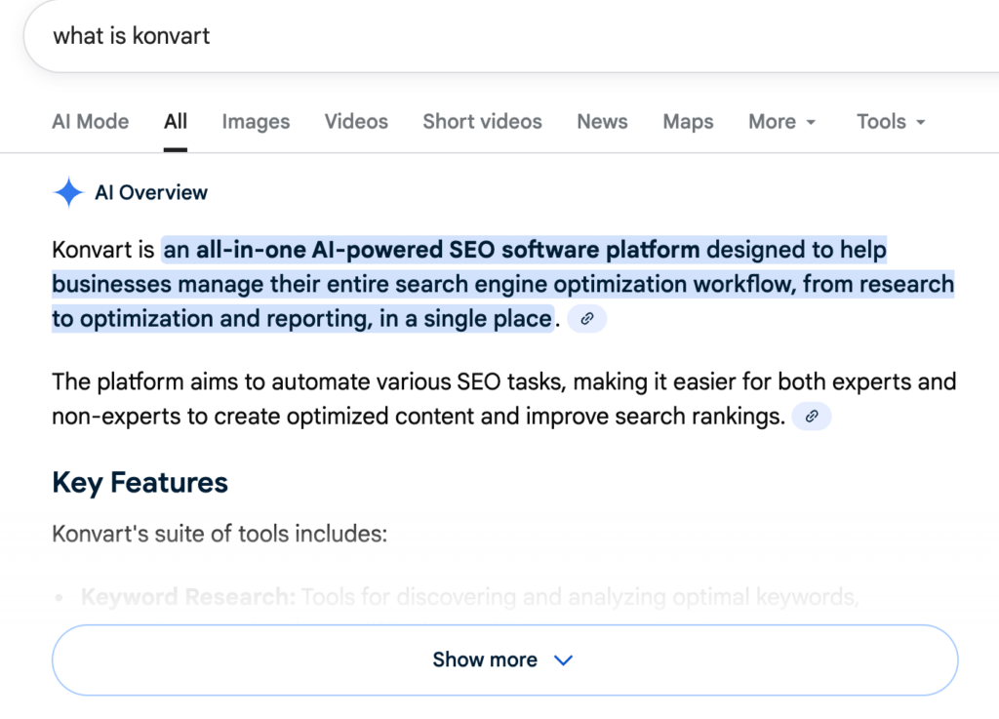999x719 pixels.
Task: Click 'Konvart's suite of tools includes' line
Action: click(x=220, y=535)
